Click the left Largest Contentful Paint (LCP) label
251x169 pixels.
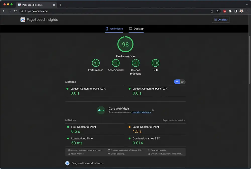[88, 89]
